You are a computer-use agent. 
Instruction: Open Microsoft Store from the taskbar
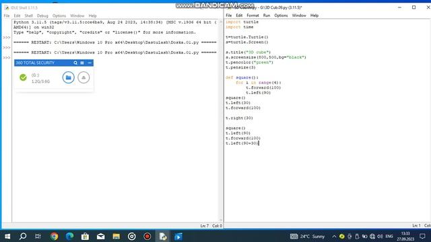(85, 236)
